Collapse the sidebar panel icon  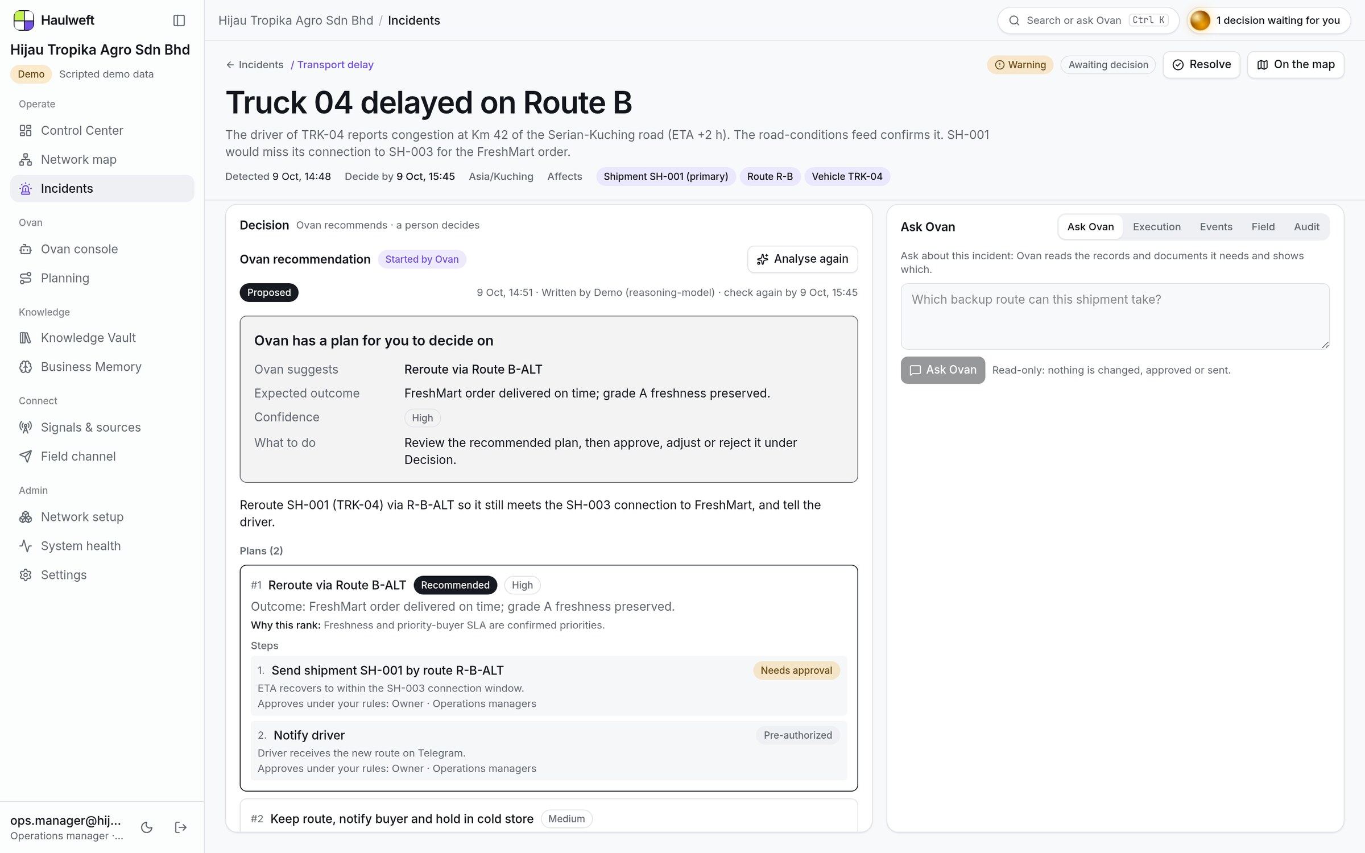pyautogui.click(x=179, y=20)
